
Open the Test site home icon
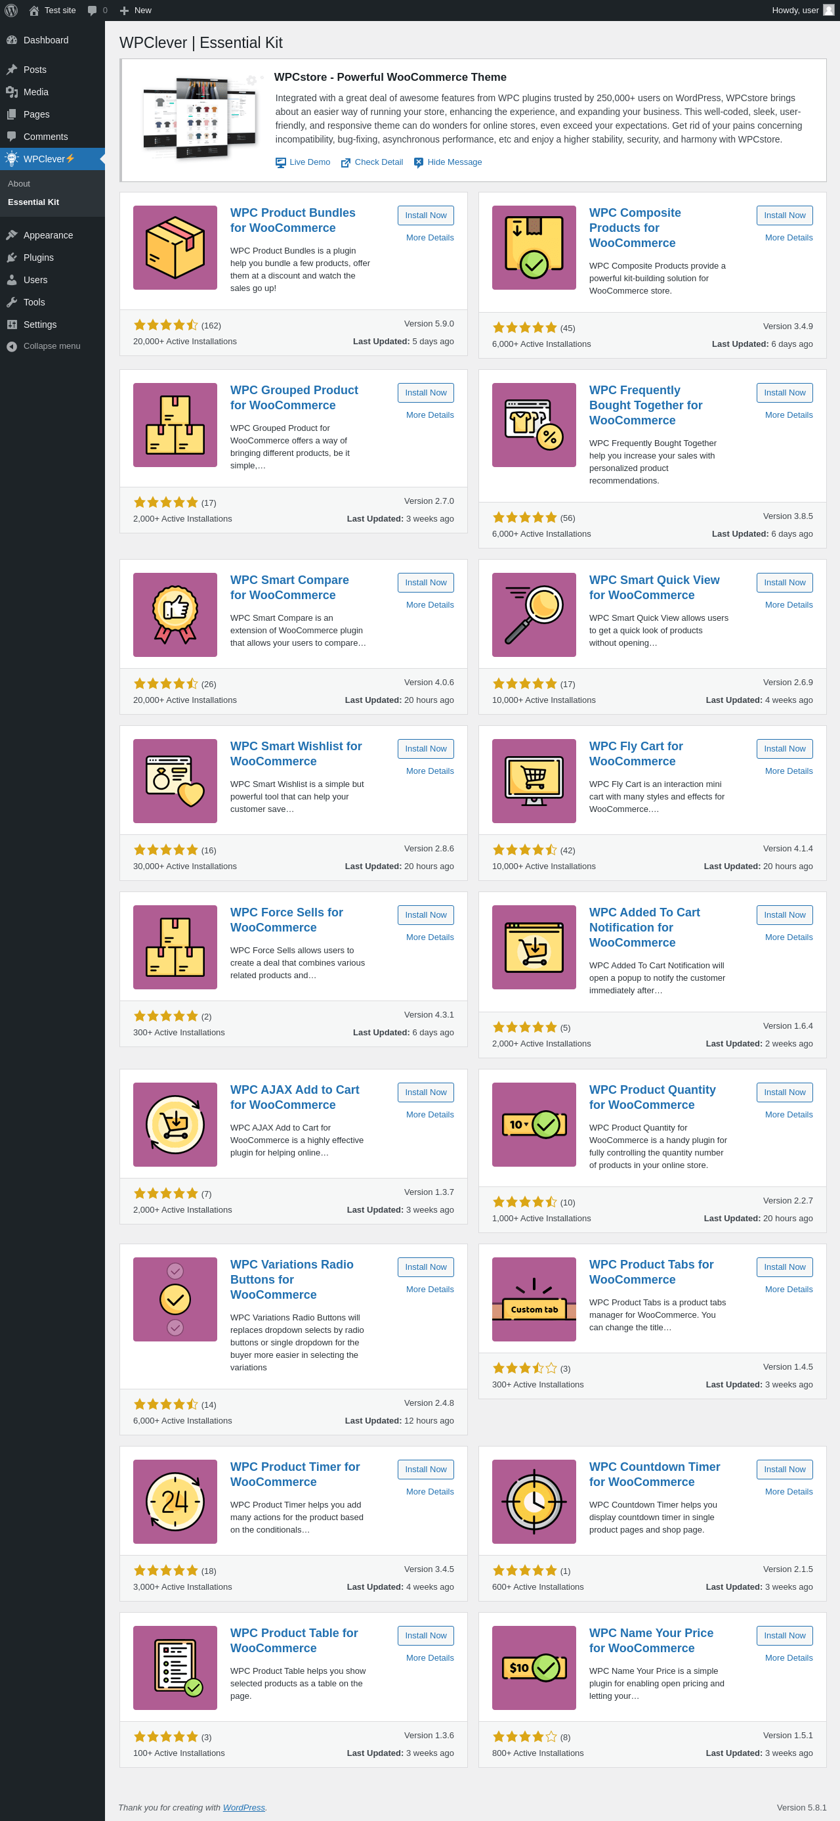[34, 10]
